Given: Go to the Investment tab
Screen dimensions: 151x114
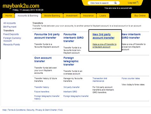Looking at the screenshot, I should (x=72, y=16).
